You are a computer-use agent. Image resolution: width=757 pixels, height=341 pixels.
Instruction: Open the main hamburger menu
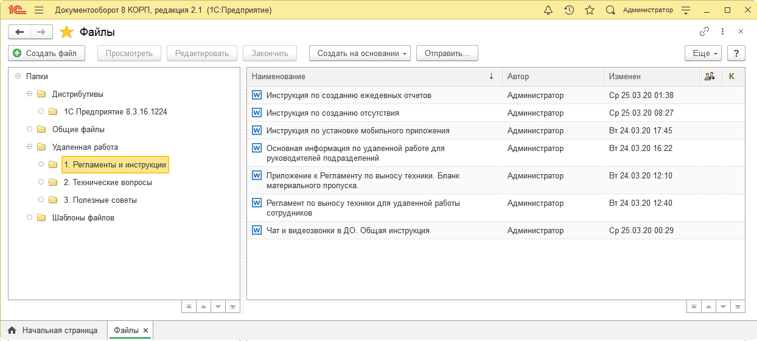[x=39, y=10]
